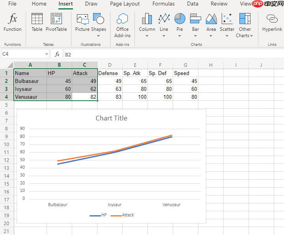Image resolution: width=284 pixels, height=235 pixels.
Task: Click the Function fx icon in ribbon
Action: (x=13, y=19)
